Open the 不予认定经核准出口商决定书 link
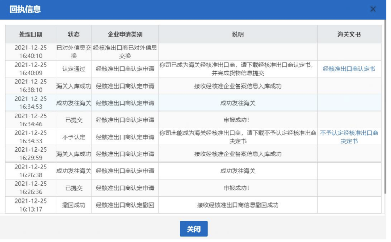Screen dimensions: 391x242 click(x=349, y=137)
